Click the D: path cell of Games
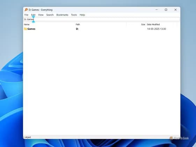 (x=77, y=29)
